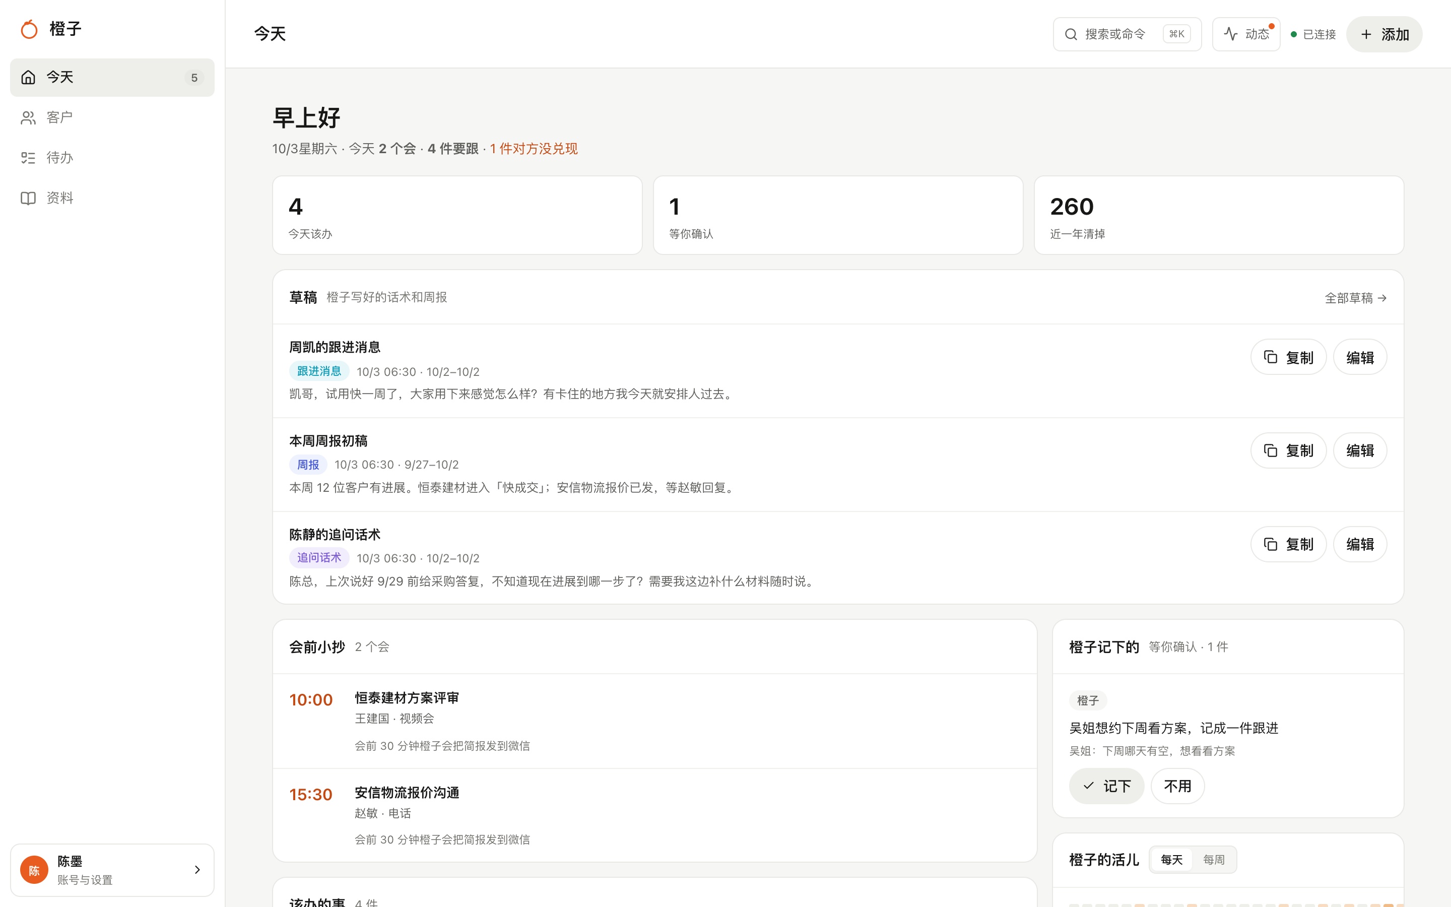Screen dimensions: 1451x907
Task: Copy 周凯的跟进消息 draft
Action: tap(1288, 358)
